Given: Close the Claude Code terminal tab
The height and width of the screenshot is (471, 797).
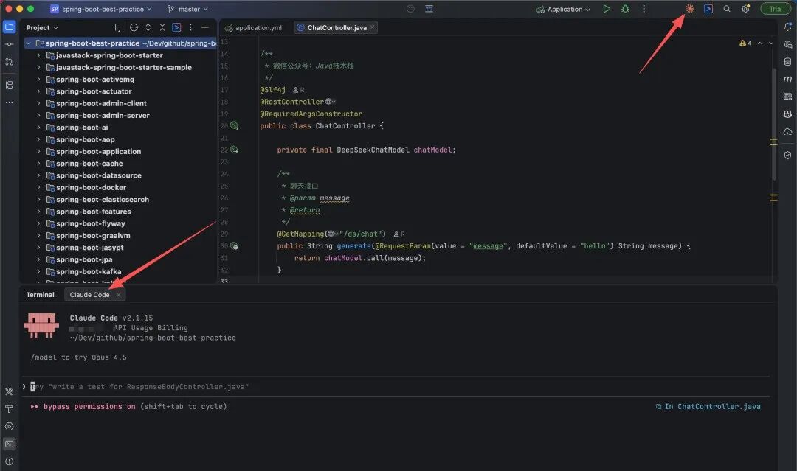Looking at the screenshot, I should coord(118,294).
